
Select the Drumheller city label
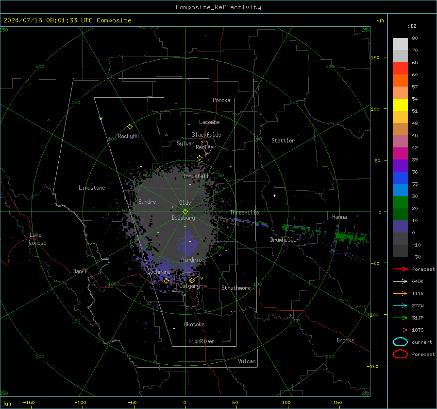(x=285, y=240)
